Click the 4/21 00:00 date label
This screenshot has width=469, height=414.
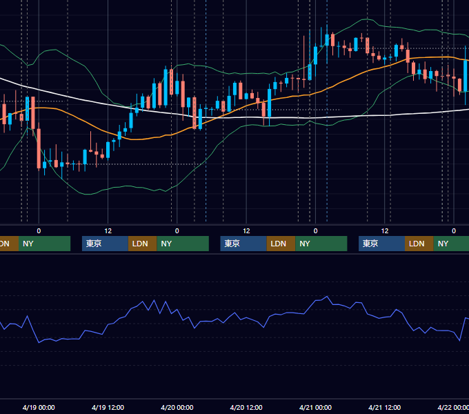pyautogui.click(x=315, y=407)
